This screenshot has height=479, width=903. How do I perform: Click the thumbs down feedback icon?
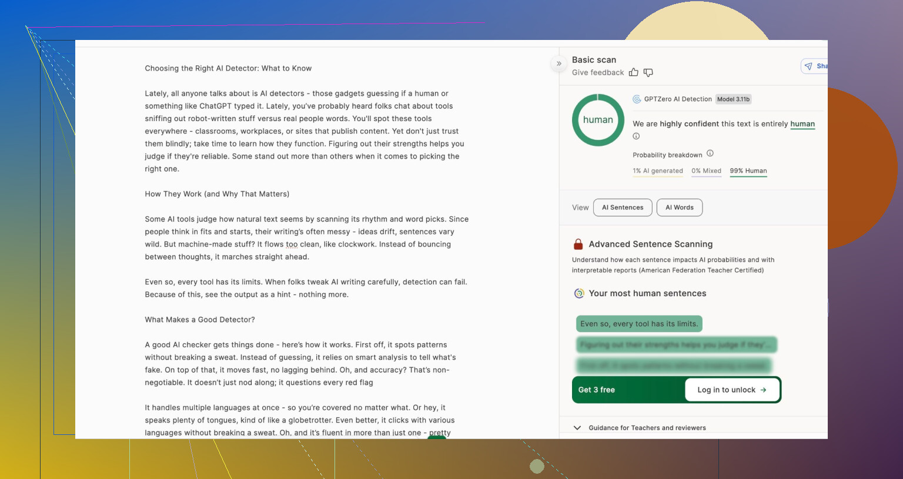(x=648, y=72)
